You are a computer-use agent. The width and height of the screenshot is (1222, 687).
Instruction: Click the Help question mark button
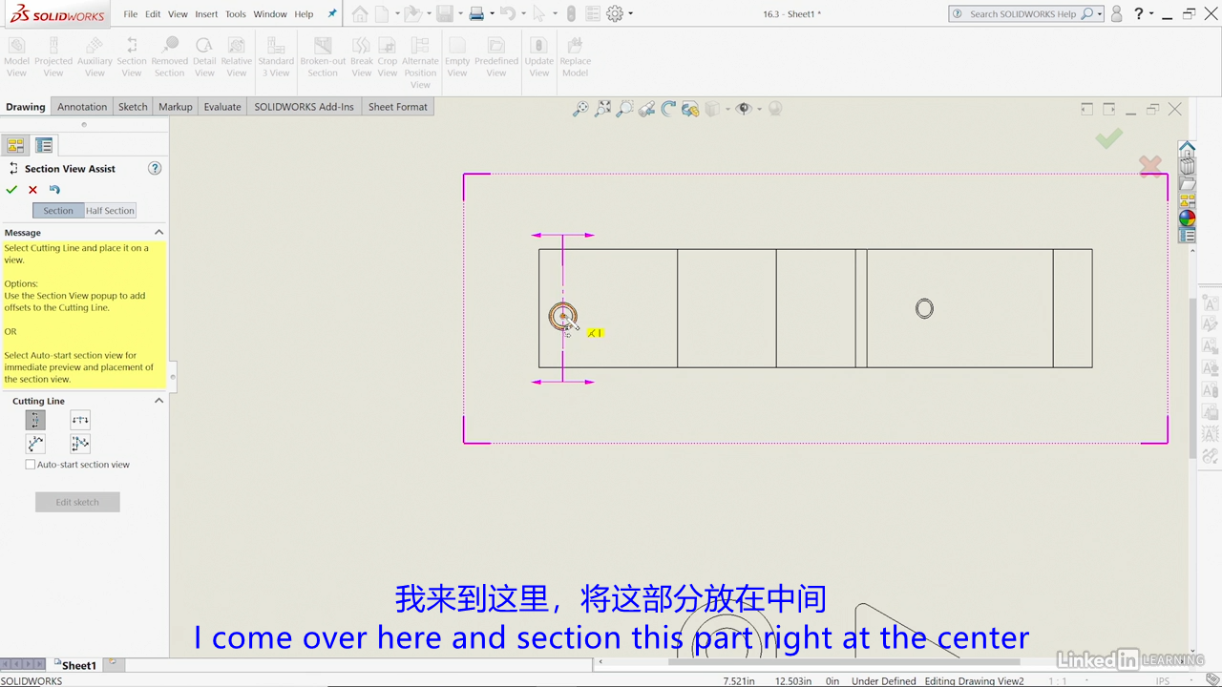pyautogui.click(x=1138, y=13)
